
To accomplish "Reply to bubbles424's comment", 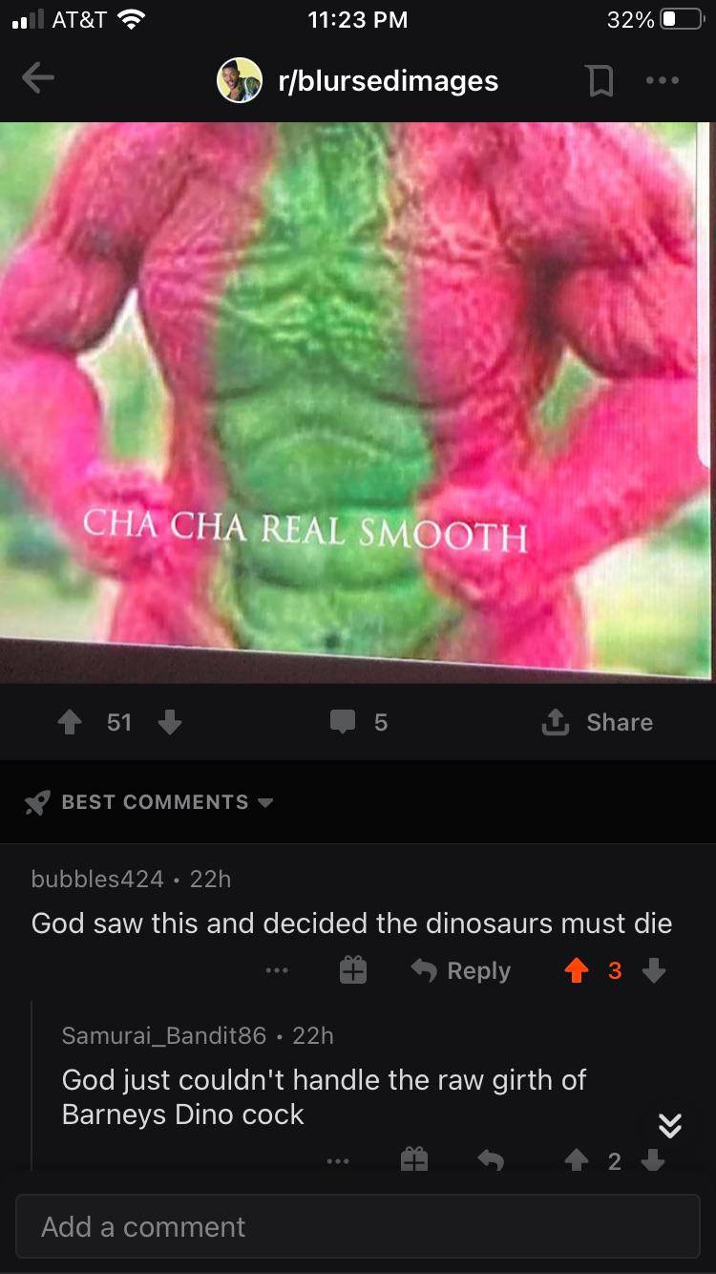I will point(461,971).
